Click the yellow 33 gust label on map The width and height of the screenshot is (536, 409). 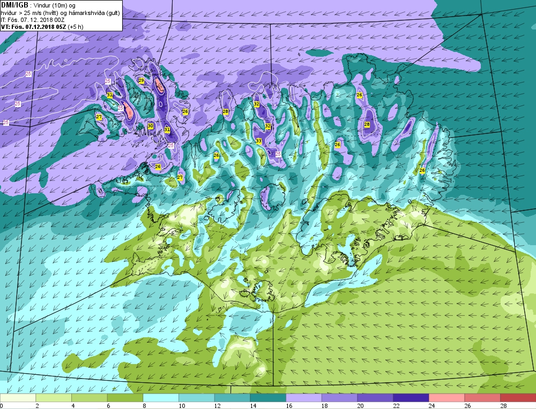pos(258,141)
